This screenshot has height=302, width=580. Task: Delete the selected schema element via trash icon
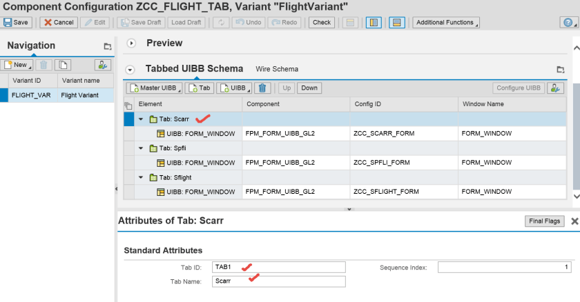click(x=262, y=88)
